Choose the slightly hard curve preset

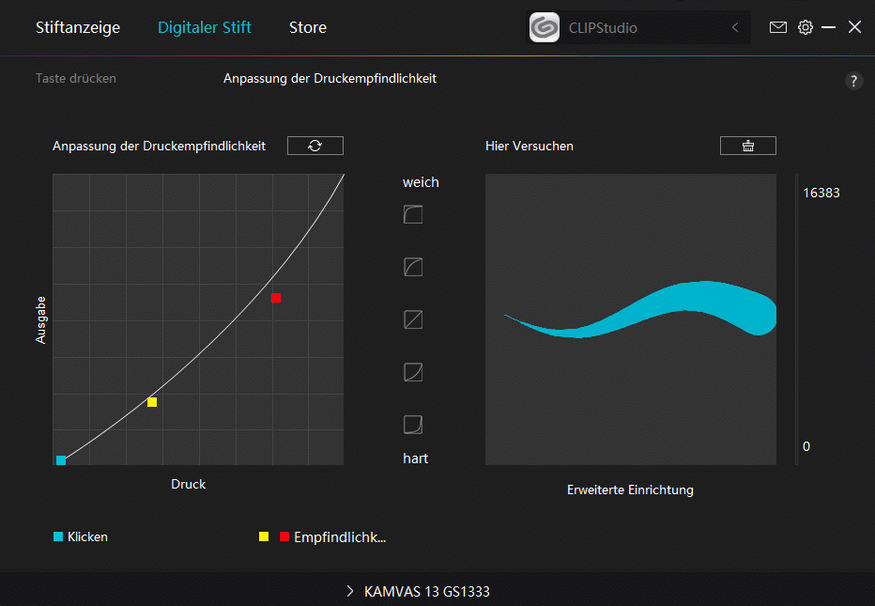tap(413, 372)
